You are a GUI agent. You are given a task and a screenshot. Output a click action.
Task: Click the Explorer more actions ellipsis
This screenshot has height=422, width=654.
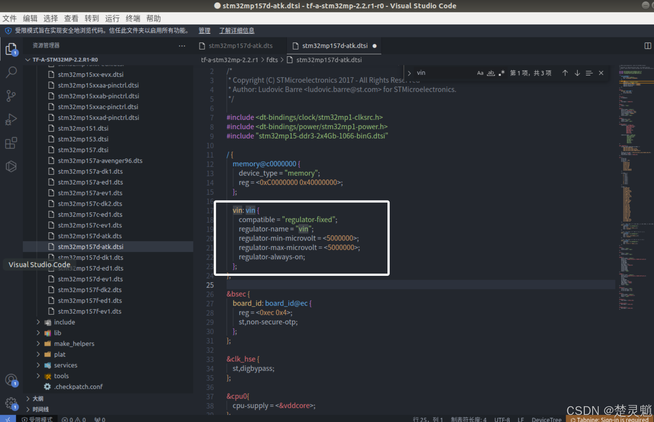(182, 46)
